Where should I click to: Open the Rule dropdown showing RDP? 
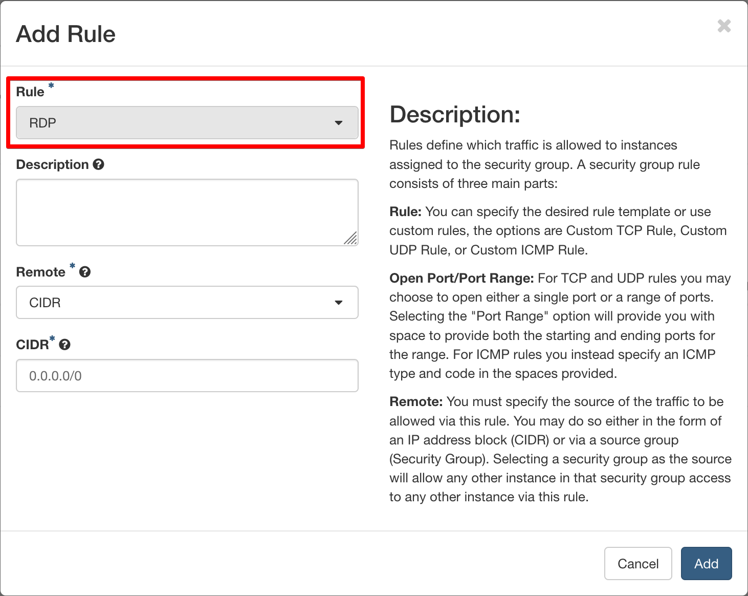(187, 123)
